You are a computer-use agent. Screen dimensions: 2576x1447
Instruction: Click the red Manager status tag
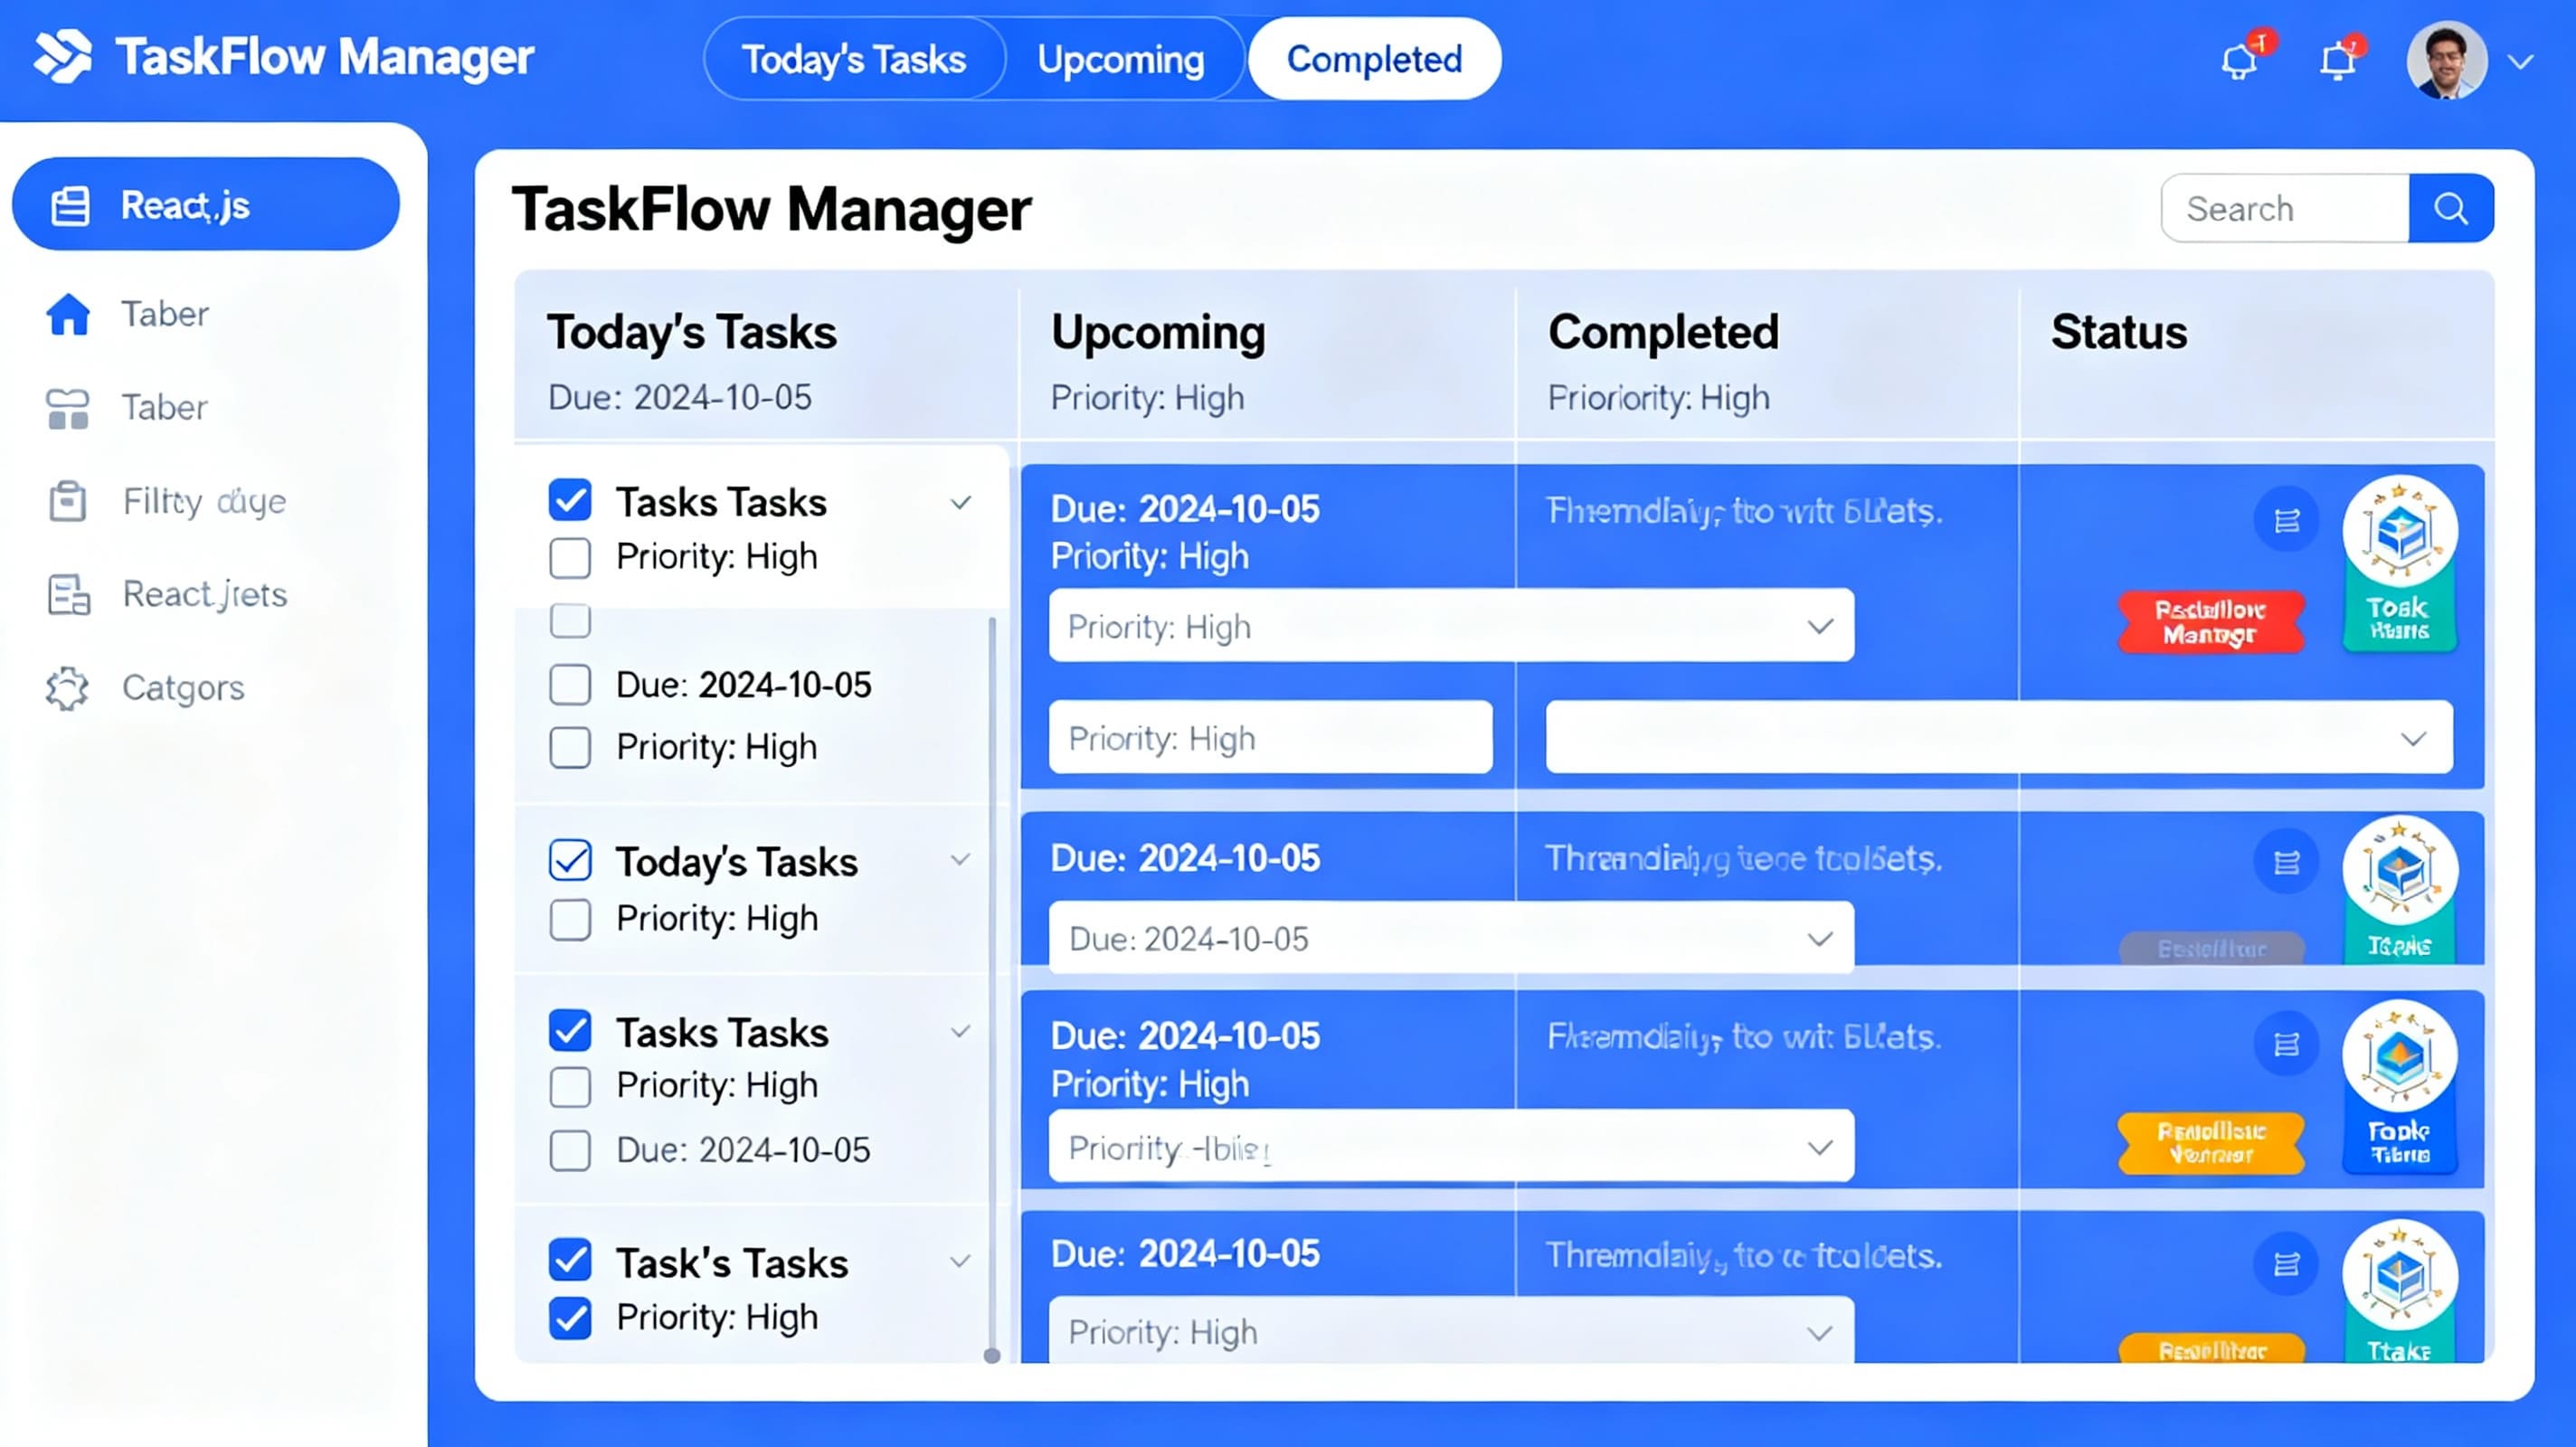[x=2211, y=622]
